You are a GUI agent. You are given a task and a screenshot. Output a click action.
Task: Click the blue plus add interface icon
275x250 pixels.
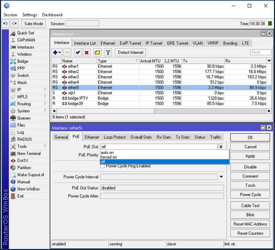pyautogui.click(x=55, y=53)
